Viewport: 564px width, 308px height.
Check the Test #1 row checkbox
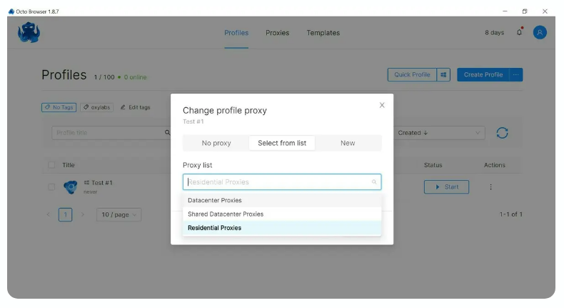[x=51, y=187]
